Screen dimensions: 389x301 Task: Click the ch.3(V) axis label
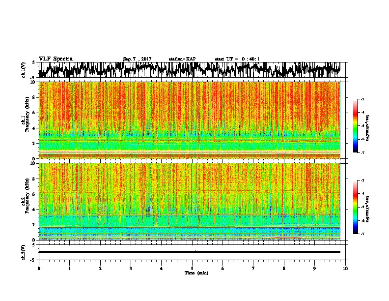24,252
